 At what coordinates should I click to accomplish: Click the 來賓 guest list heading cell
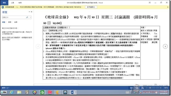coord(143,28)
